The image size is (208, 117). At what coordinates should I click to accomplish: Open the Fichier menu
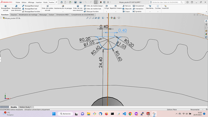[x=18, y=2]
